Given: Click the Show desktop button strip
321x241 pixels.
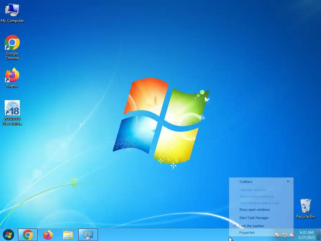Looking at the screenshot, I should (x=319, y=235).
